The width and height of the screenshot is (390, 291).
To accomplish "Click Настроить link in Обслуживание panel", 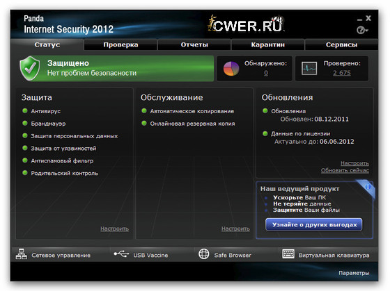I will coord(235,228).
